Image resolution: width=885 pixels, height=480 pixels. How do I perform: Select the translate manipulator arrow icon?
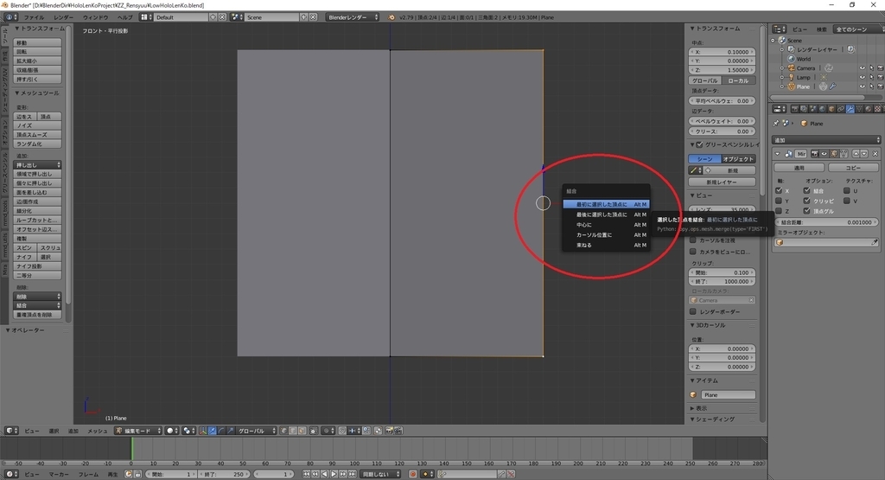tap(213, 431)
